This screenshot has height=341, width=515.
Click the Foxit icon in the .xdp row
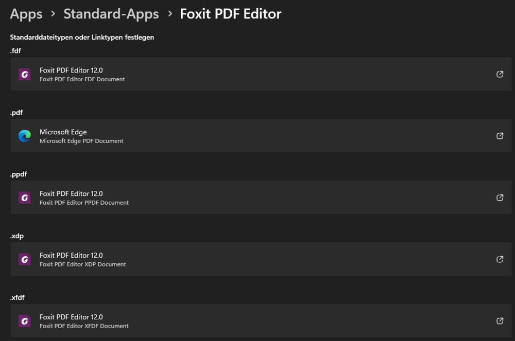point(25,259)
